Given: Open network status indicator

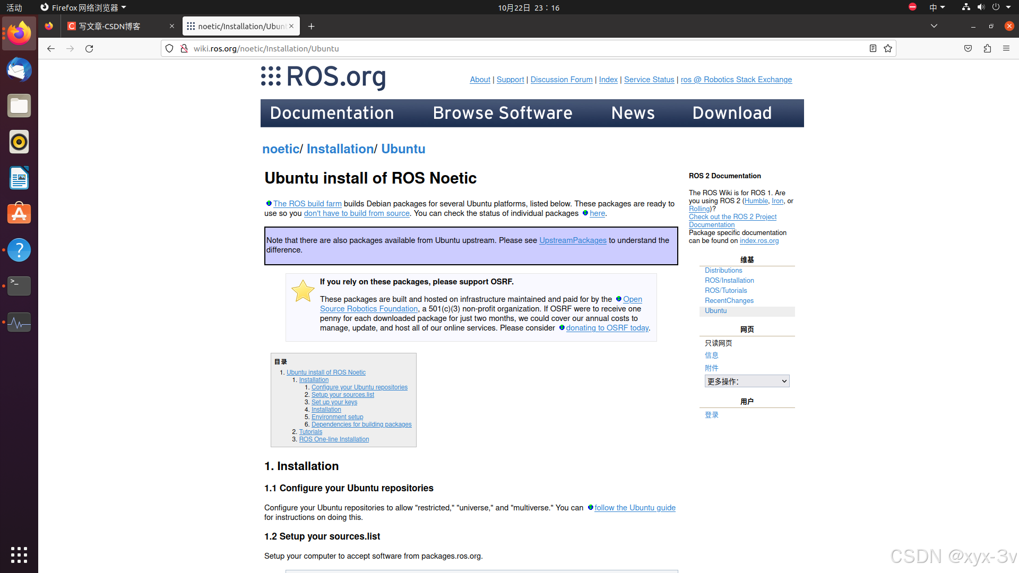Looking at the screenshot, I should (x=966, y=7).
